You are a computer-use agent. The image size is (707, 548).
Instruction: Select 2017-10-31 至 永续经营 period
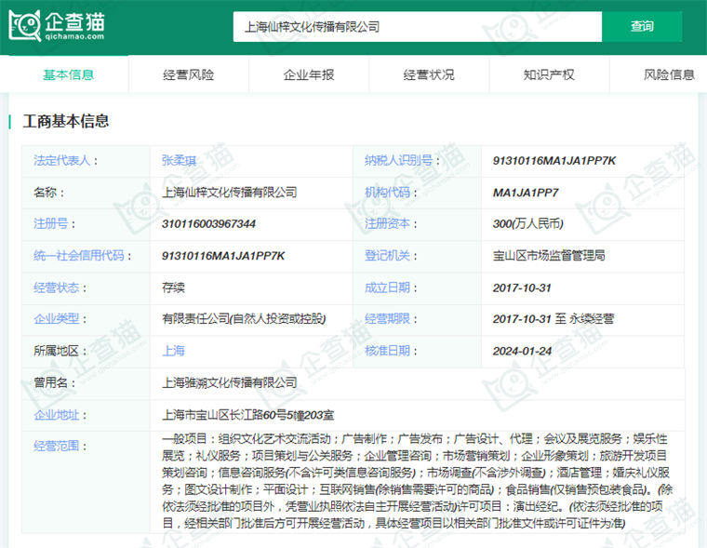coord(554,319)
